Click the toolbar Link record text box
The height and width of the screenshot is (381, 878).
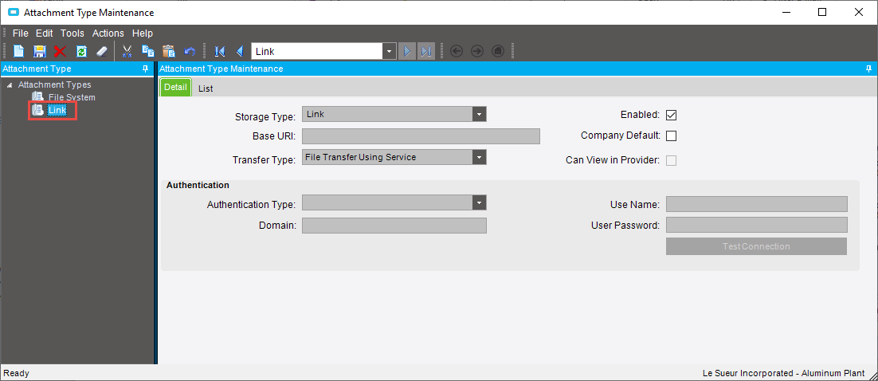[317, 52]
